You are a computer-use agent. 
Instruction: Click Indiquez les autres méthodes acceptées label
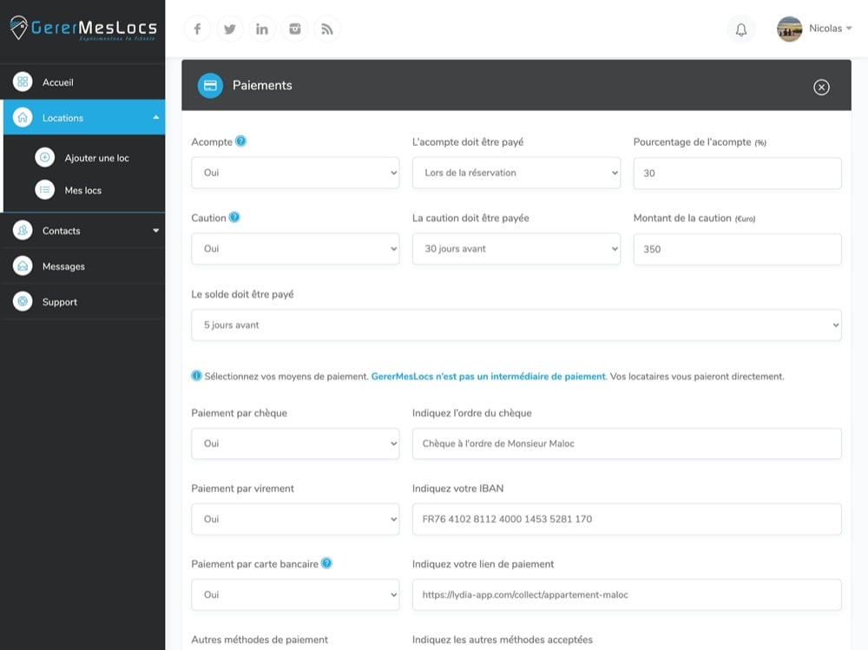point(502,640)
